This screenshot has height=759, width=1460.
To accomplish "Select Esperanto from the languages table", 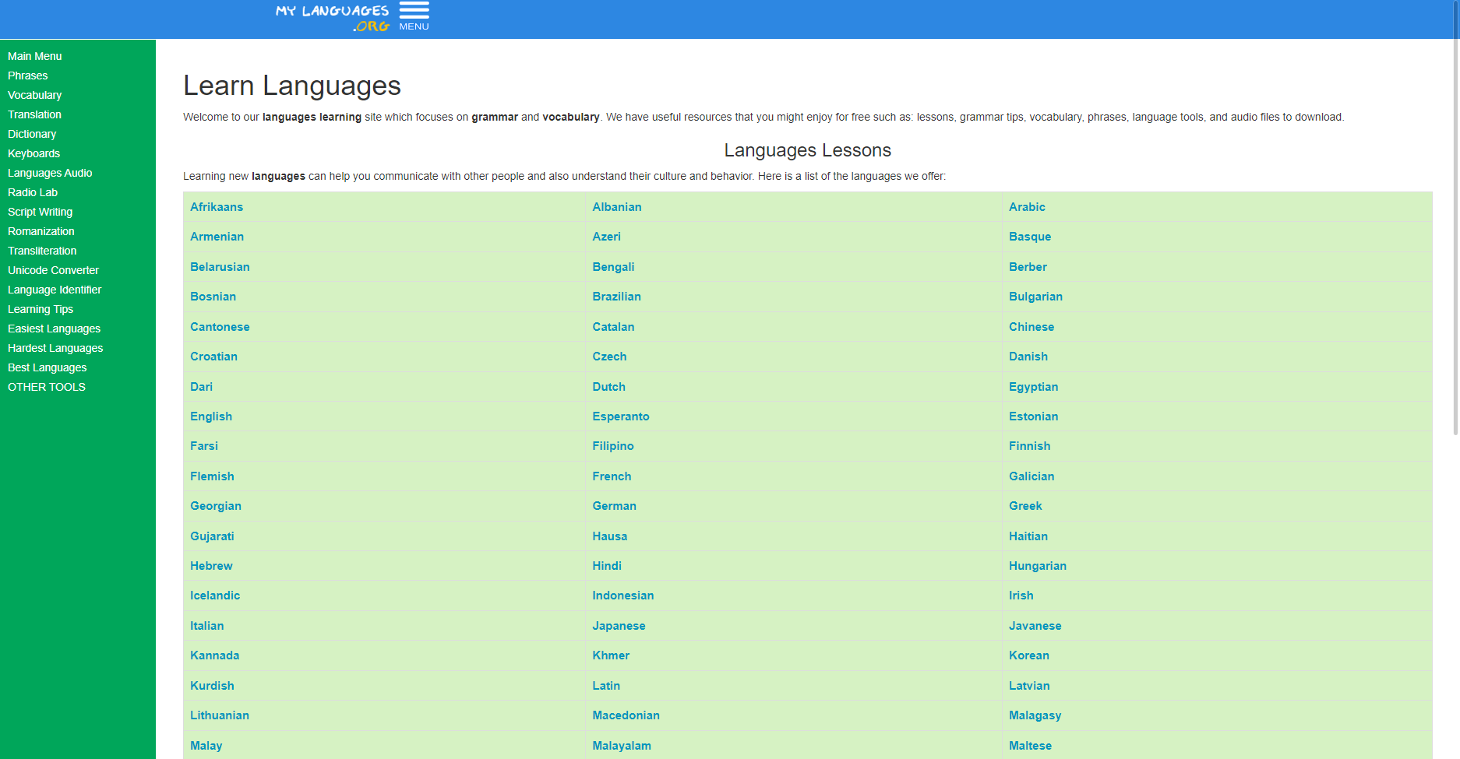I will pyautogui.click(x=620, y=416).
